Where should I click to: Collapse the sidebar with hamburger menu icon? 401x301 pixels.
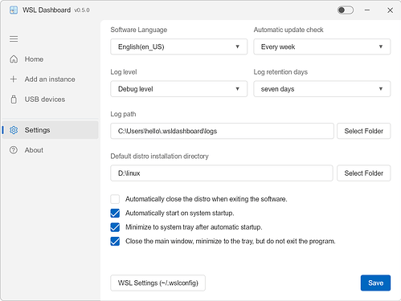tap(14, 39)
